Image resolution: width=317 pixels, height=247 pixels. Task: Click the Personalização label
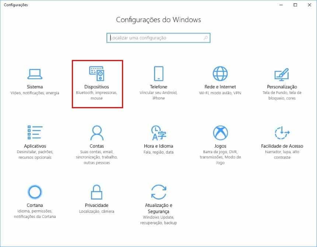click(x=282, y=87)
